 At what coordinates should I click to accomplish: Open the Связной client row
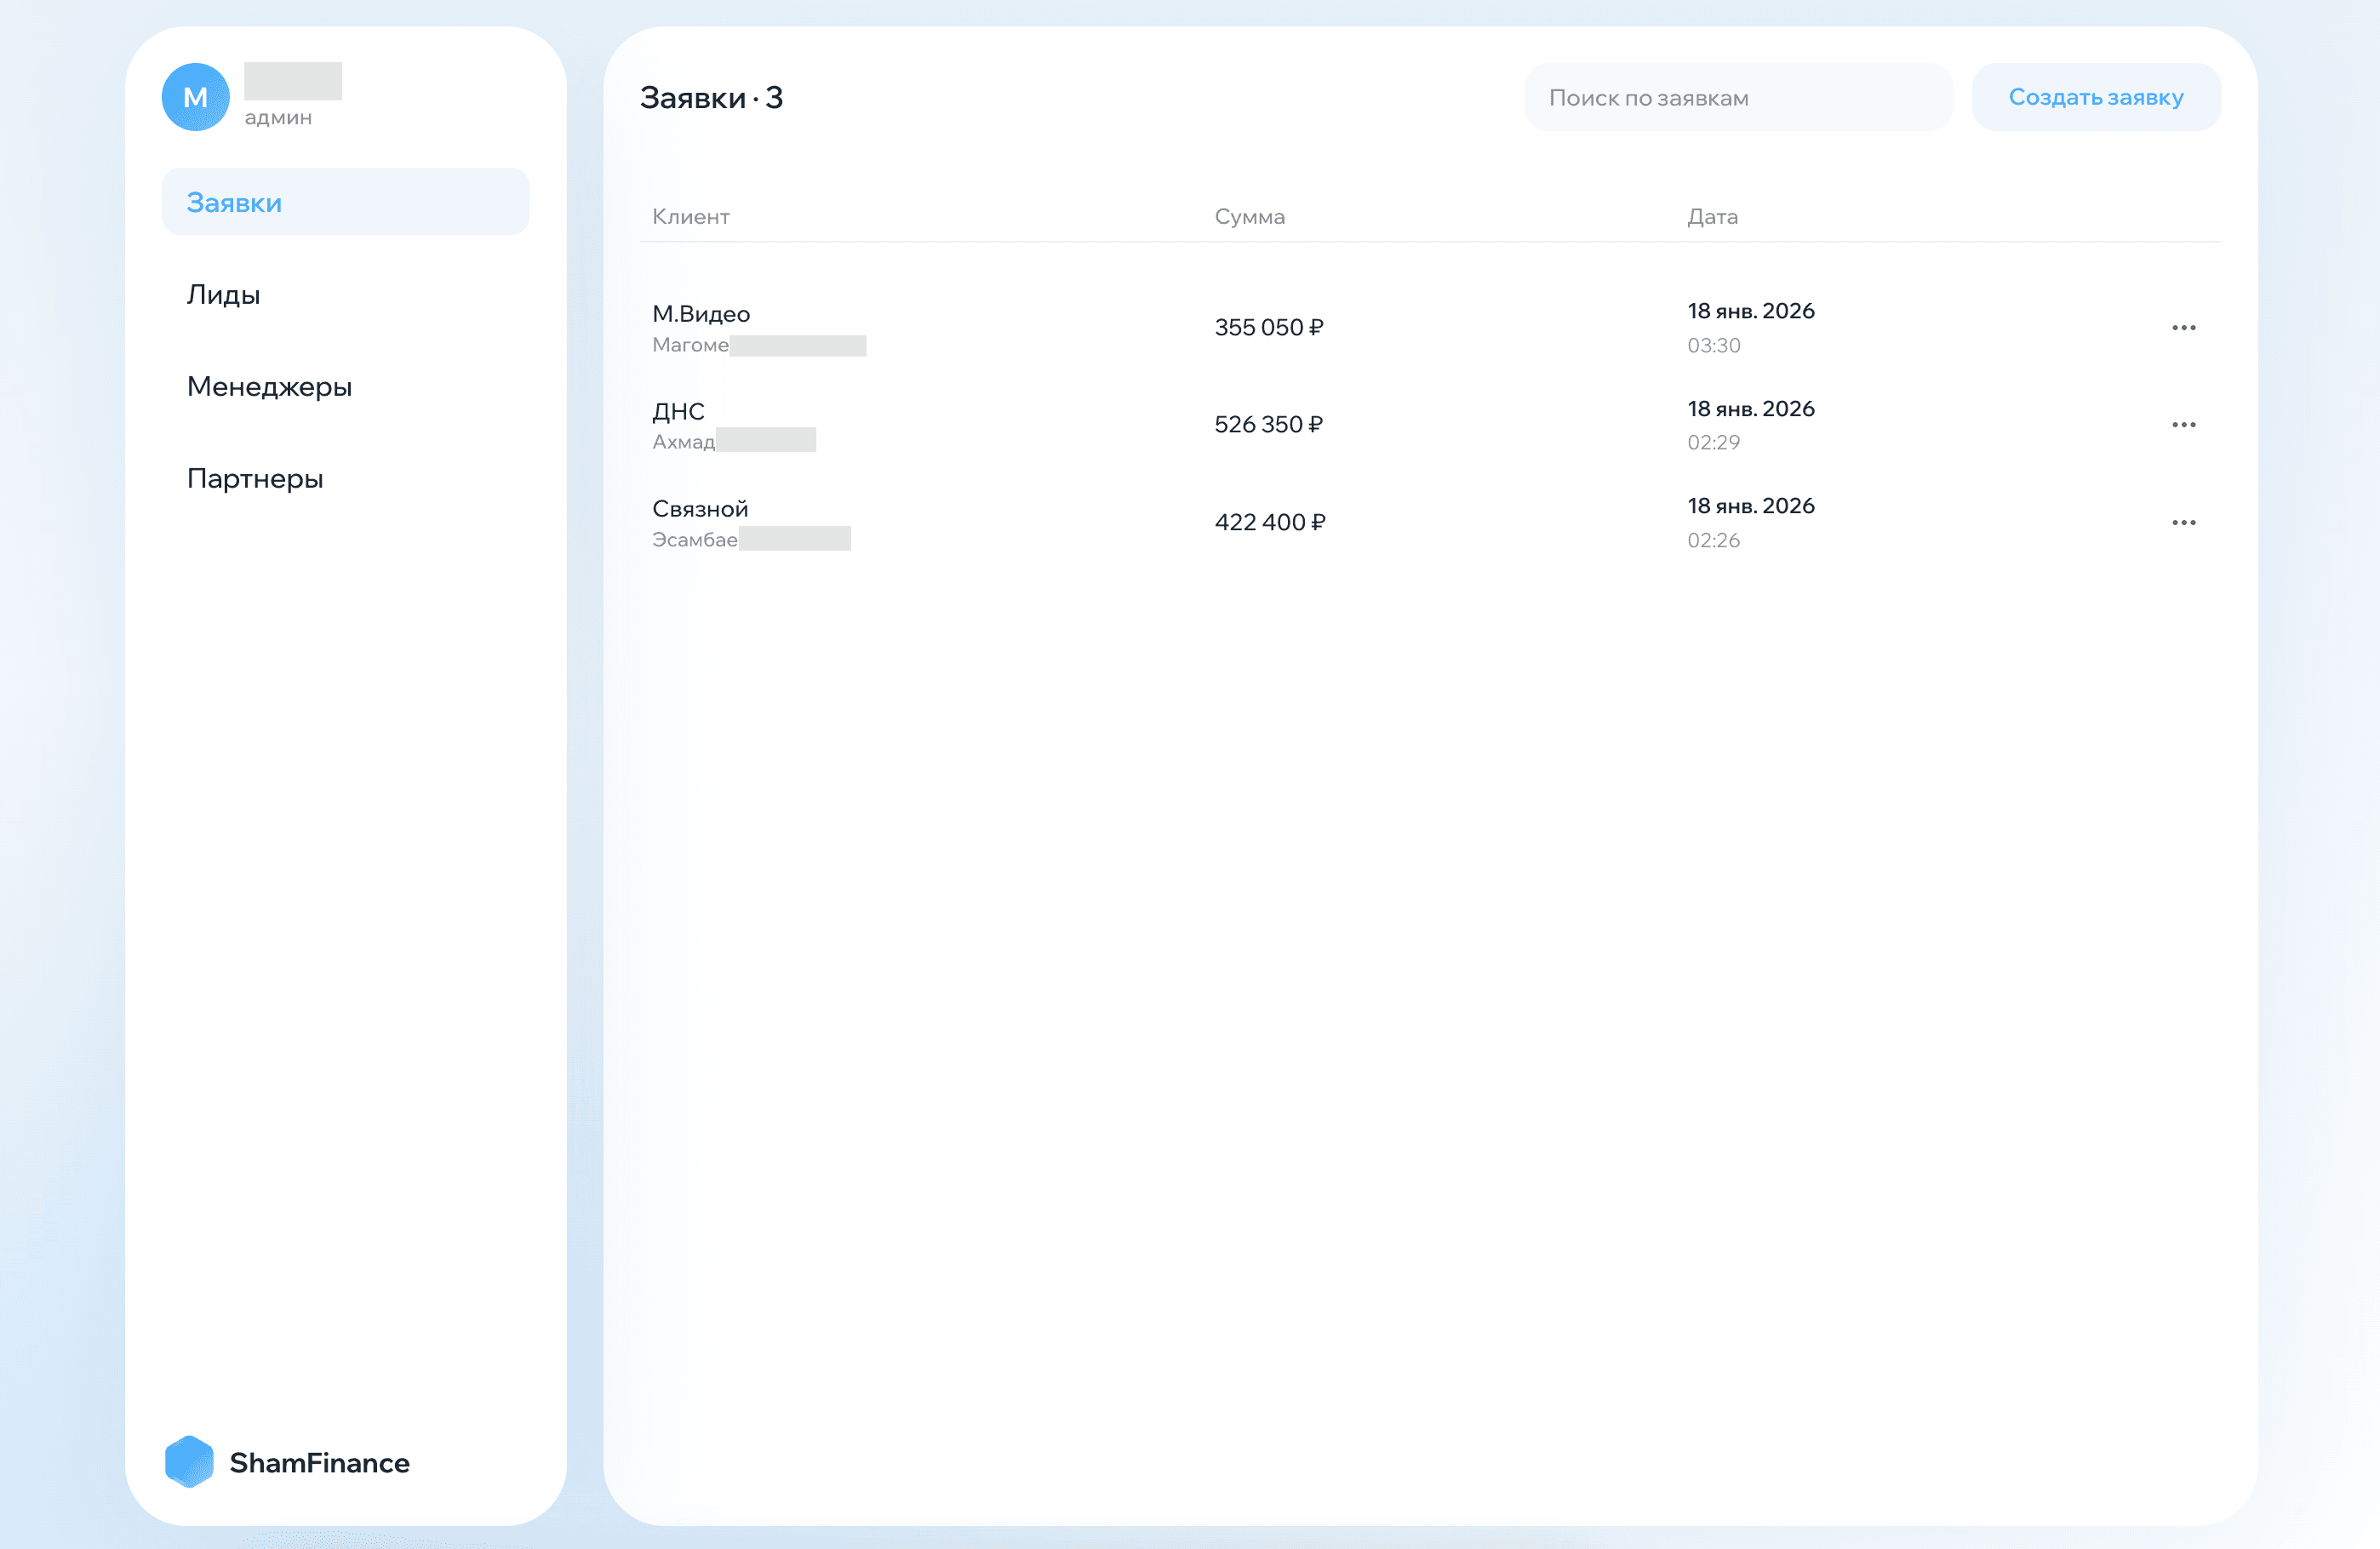click(x=700, y=509)
